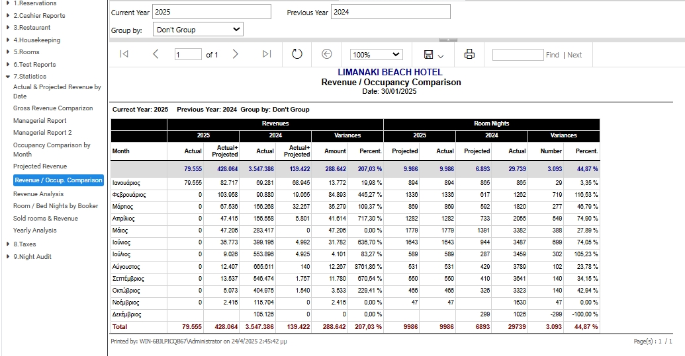Open Yearly Analysis report
The image size is (685, 356).
[34, 230]
